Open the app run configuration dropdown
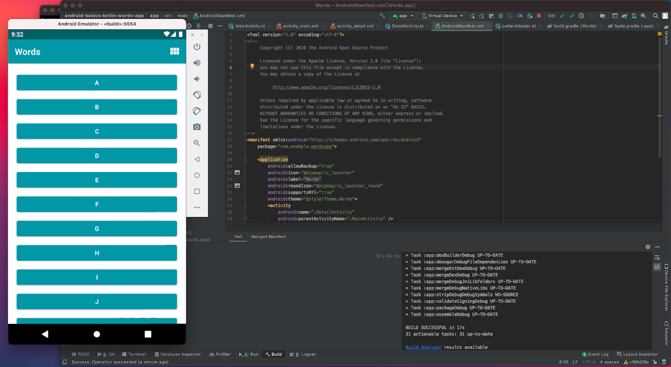The width and height of the screenshot is (671, 367). [403, 16]
